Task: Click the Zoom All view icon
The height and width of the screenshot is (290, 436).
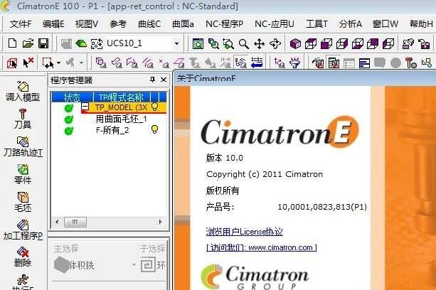Action: 198,43
